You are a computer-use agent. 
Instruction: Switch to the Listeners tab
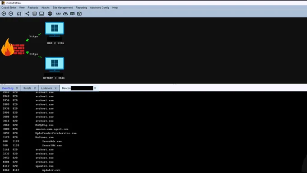tap(47, 88)
